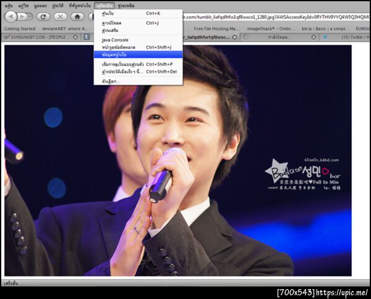
Task: Choose clear recent history entry with Ctrl+Shift+Del
Action: tap(139, 72)
